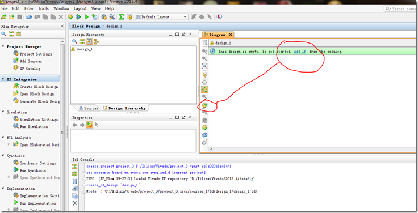Viewport: 418px width, 213px height.
Task: Click the Run Implementation play icon in toolbar
Action: click(x=87, y=17)
